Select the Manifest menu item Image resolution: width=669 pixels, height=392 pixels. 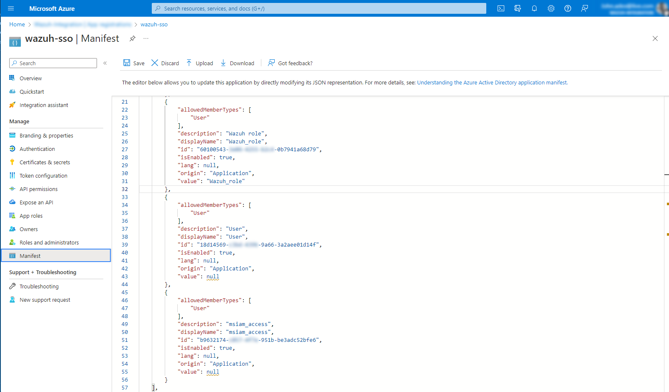click(x=56, y=256)
